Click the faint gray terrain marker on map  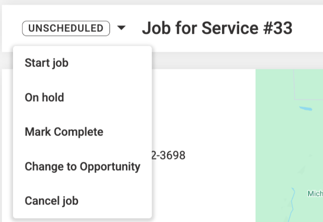302,170
